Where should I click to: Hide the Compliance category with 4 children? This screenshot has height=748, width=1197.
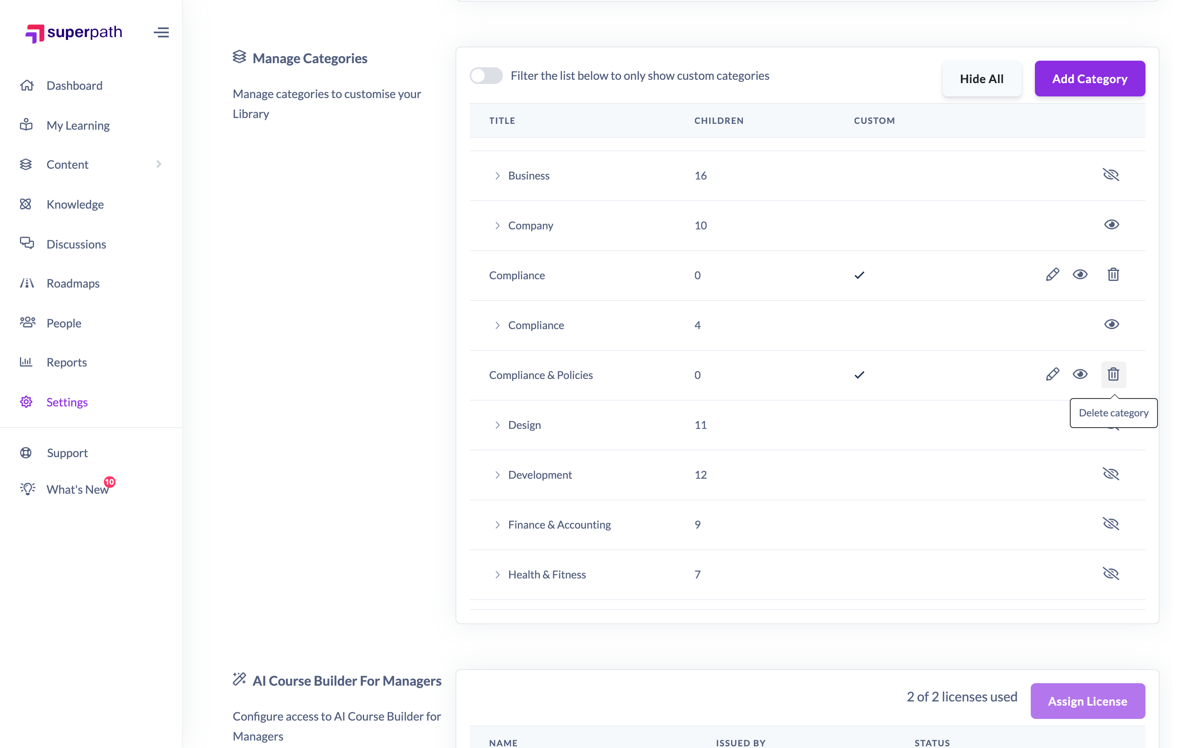1111,325
